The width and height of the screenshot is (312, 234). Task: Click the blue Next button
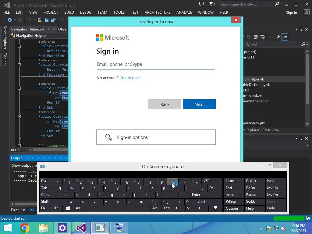point(199,104)
